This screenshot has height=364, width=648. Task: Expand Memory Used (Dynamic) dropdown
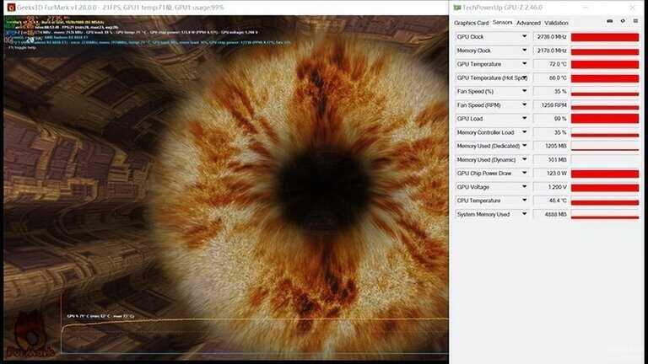pos(525,159)
